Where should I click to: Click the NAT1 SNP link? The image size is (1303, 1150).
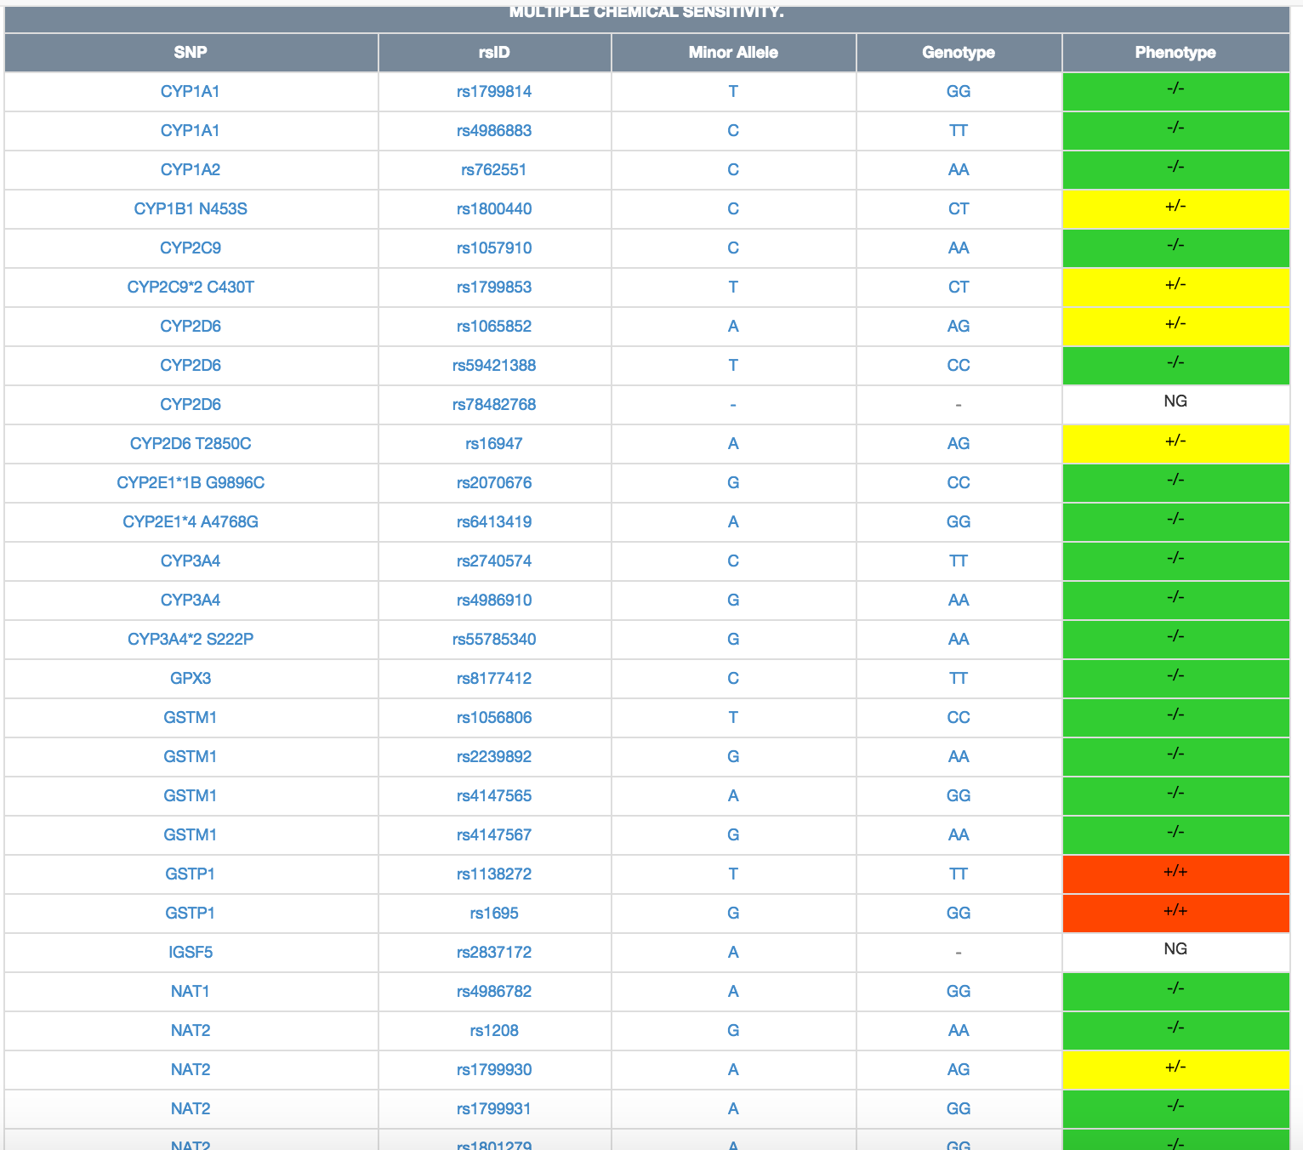click(x=191, y=992)
